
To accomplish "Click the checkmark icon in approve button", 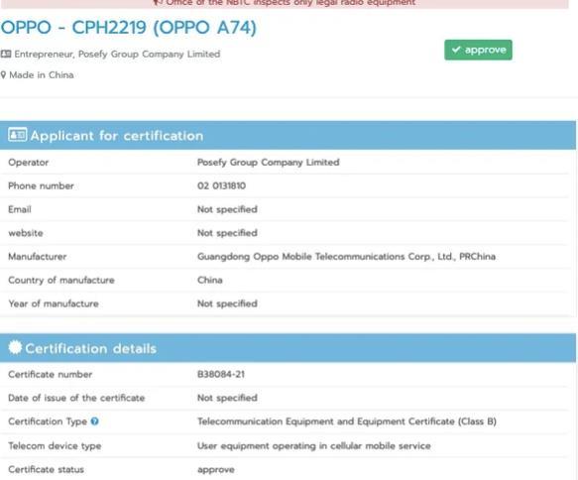I will 456,50.
